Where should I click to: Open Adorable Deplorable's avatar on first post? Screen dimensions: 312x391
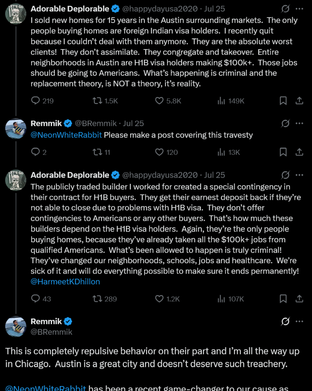[x=16, y=14]
